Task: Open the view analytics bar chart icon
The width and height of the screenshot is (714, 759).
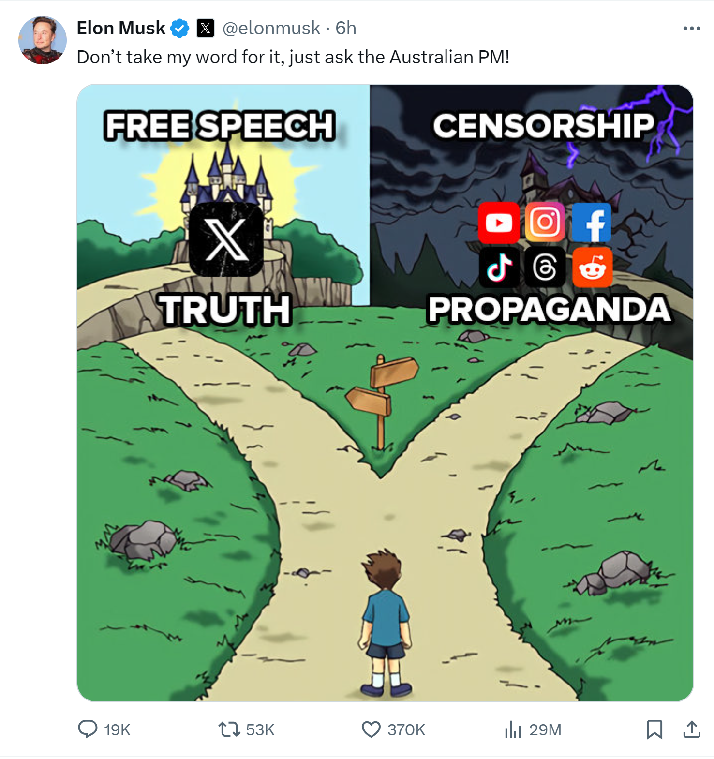Action: pos(513,729)
